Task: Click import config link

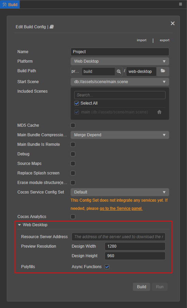Action: click(x=142, y=40)
